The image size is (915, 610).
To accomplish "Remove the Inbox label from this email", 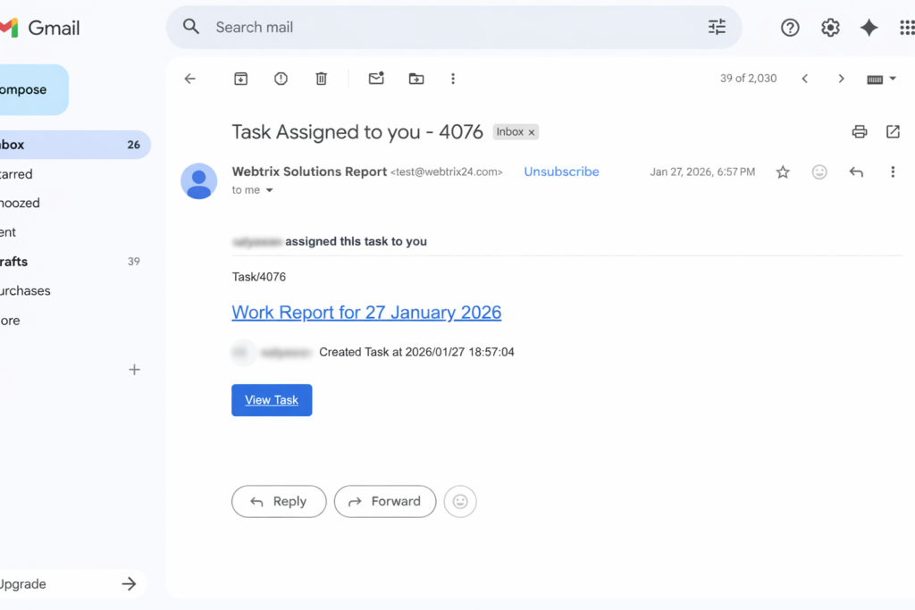I will (x=532, y=132).
